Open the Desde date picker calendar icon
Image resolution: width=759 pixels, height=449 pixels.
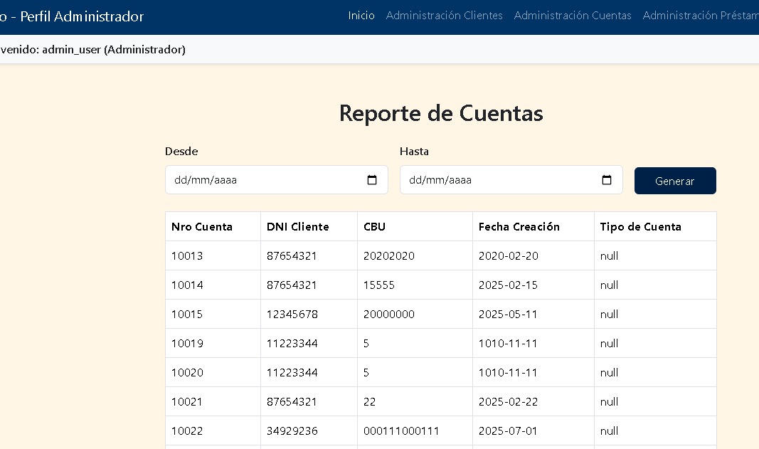coord(372,180)
